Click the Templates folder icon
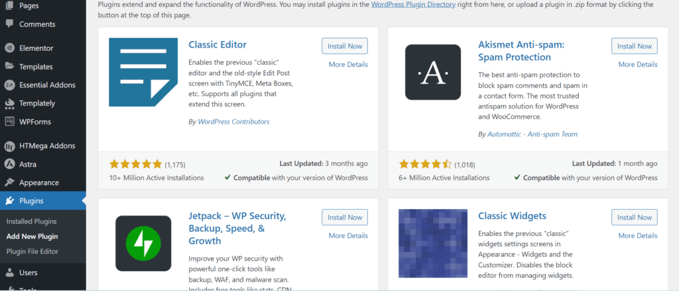This screenshot has height=291, width=679. 9,67
